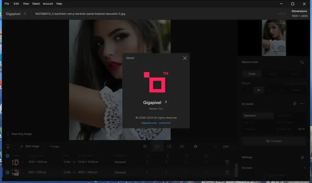Click the Gigapixel logo in About dialog
Image resolution: width=312 pixels, height=183 pixels.
click(156, 82)
